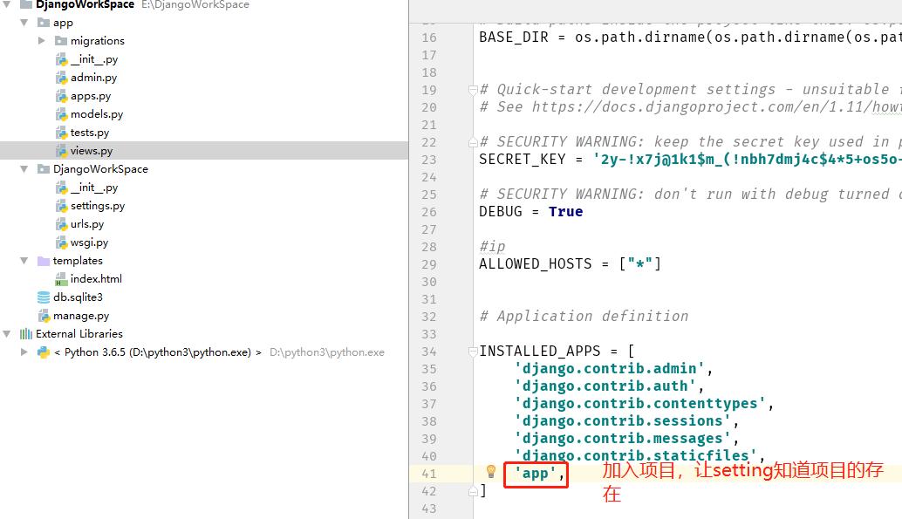902x519 pixels.
Task: Click the index.html file icon
Action: point(61,279)
